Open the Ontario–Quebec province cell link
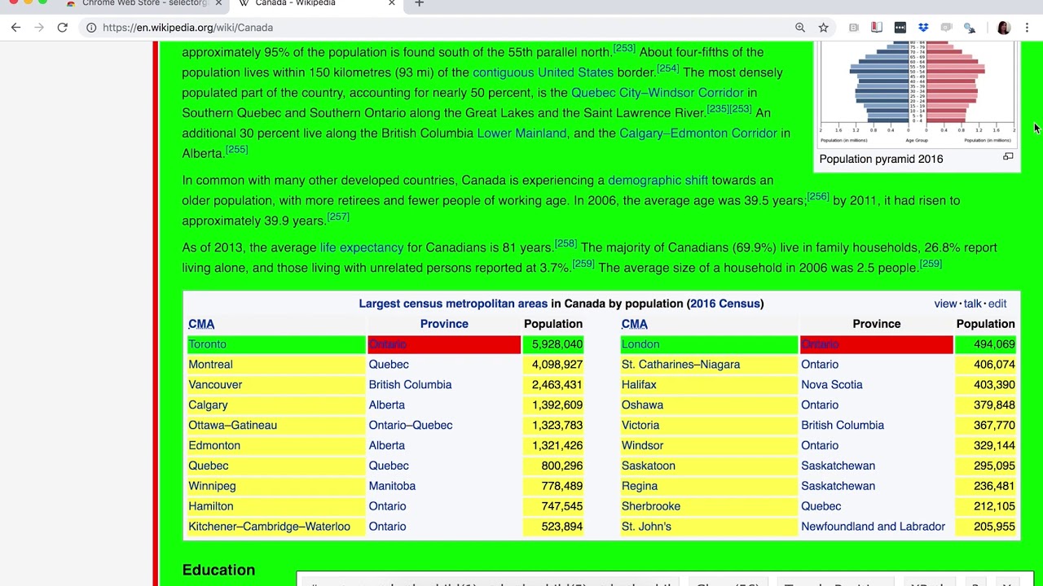 click(410, 426)
